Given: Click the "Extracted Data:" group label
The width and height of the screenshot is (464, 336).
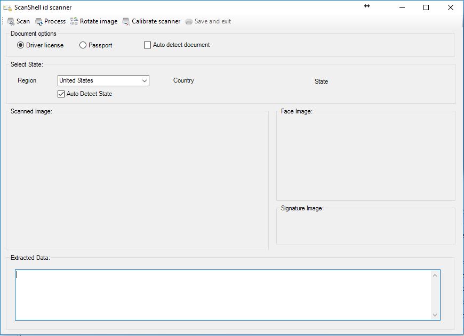Looking at the screenshot, I should tap(30, 258).
